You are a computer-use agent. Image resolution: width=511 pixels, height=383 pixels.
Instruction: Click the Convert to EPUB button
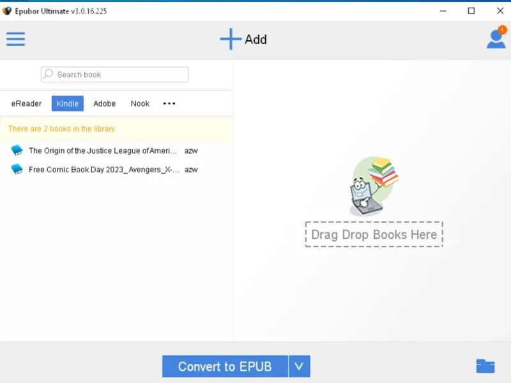[x=225, y=366]
